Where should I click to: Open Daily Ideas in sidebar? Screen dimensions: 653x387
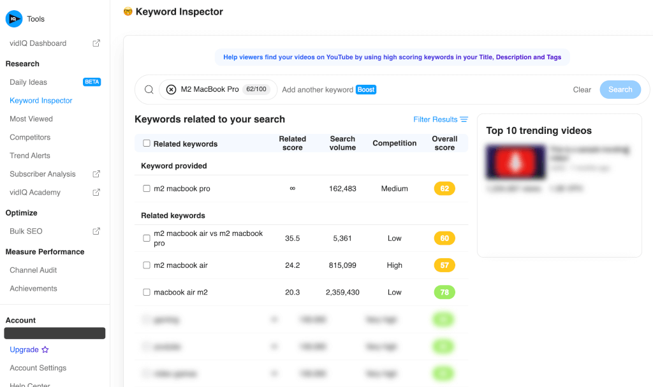click(x=29, y=82)
